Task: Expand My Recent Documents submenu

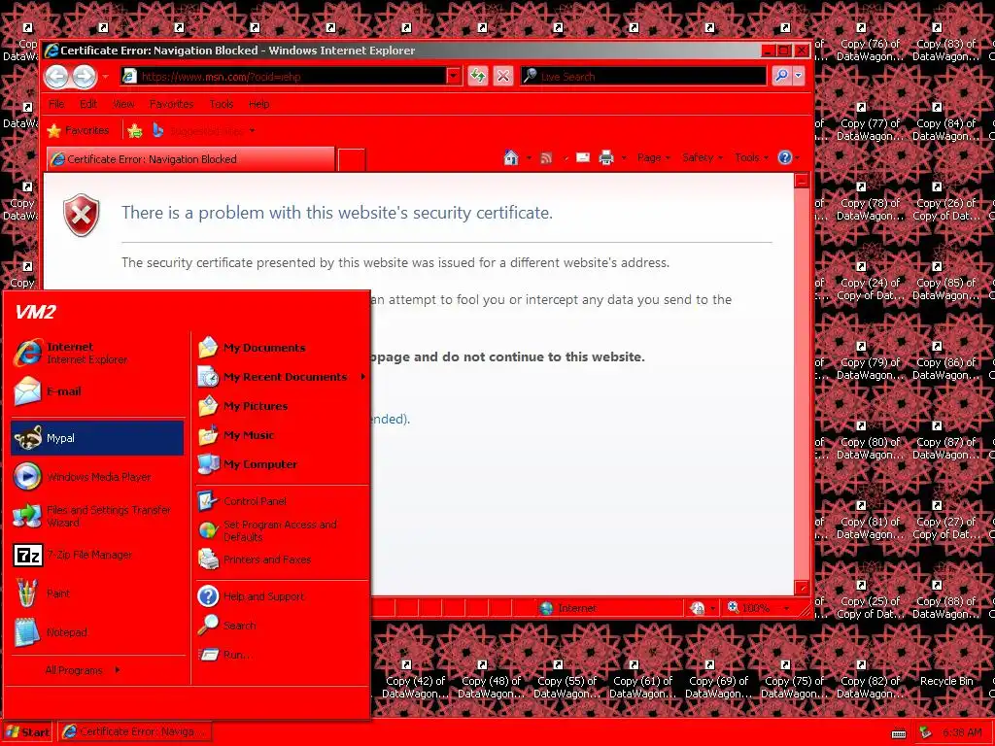Action: 282,377
